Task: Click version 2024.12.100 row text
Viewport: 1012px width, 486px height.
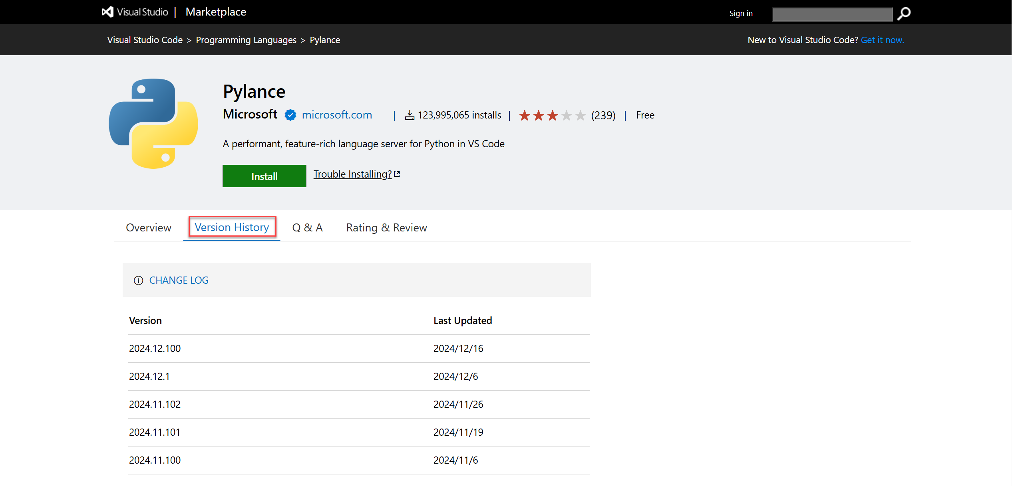Action: 155,349
